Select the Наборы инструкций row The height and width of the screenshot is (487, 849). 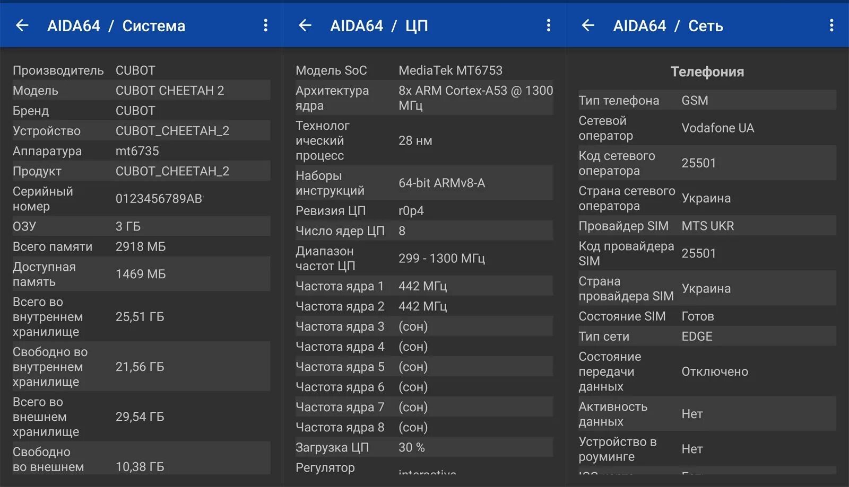424,183
